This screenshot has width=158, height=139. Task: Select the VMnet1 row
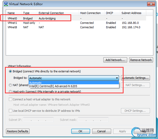77,23
